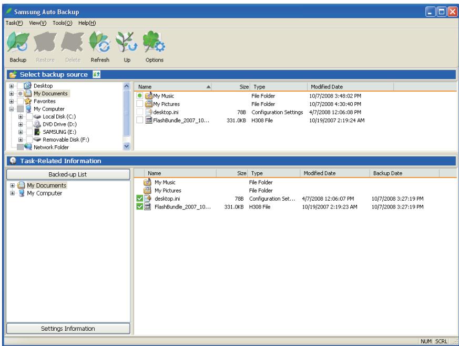
Task: Open the View(V) menu
Action: click(37, 23)
